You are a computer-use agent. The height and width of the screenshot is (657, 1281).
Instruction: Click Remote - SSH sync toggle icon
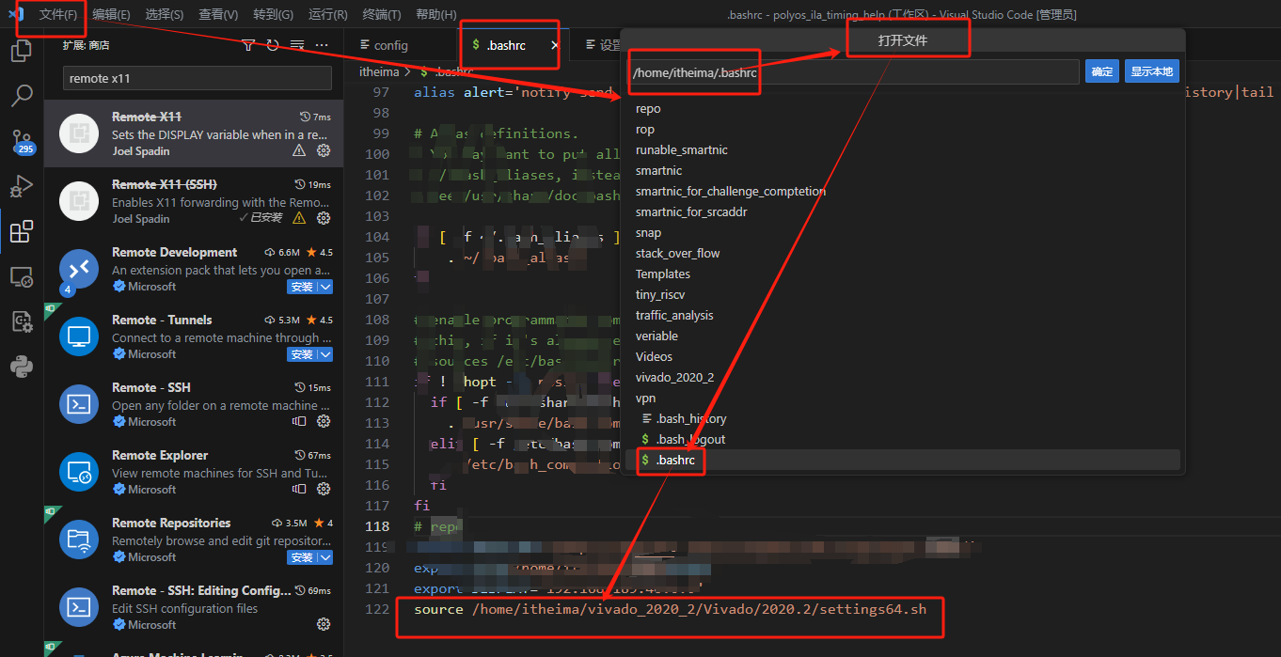coord(299,421)
